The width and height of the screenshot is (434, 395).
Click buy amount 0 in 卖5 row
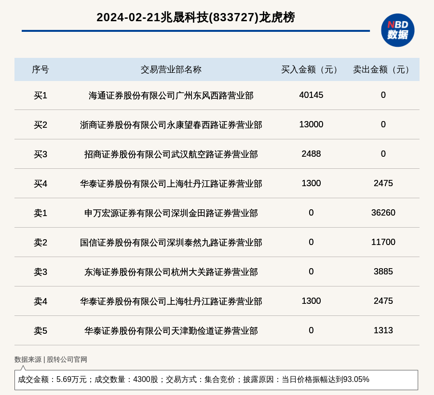(311, 330)
